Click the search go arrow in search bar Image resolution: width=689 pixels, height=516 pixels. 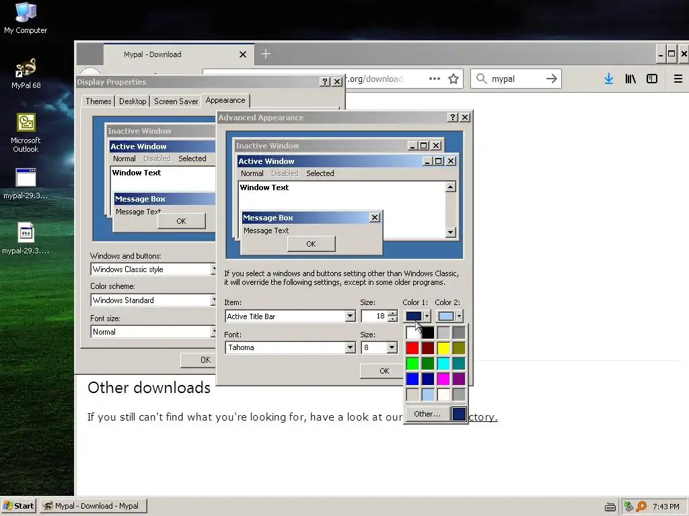(552, 79)
